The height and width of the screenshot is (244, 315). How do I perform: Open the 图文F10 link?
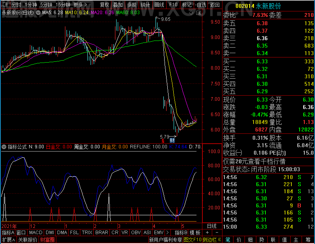[x=193, y=240]
